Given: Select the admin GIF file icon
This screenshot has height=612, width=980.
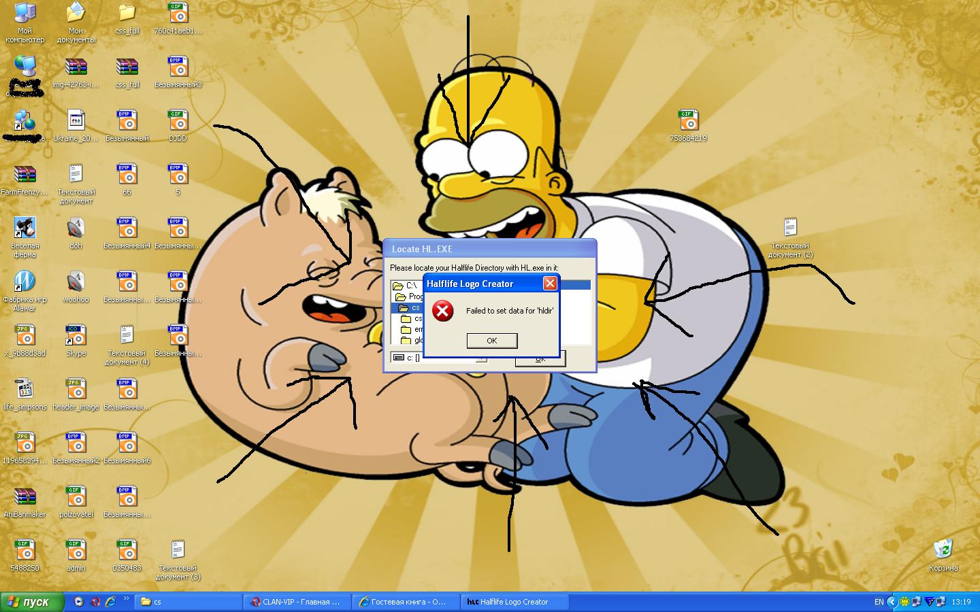Looking at the screenshot, I should [76, 556].
